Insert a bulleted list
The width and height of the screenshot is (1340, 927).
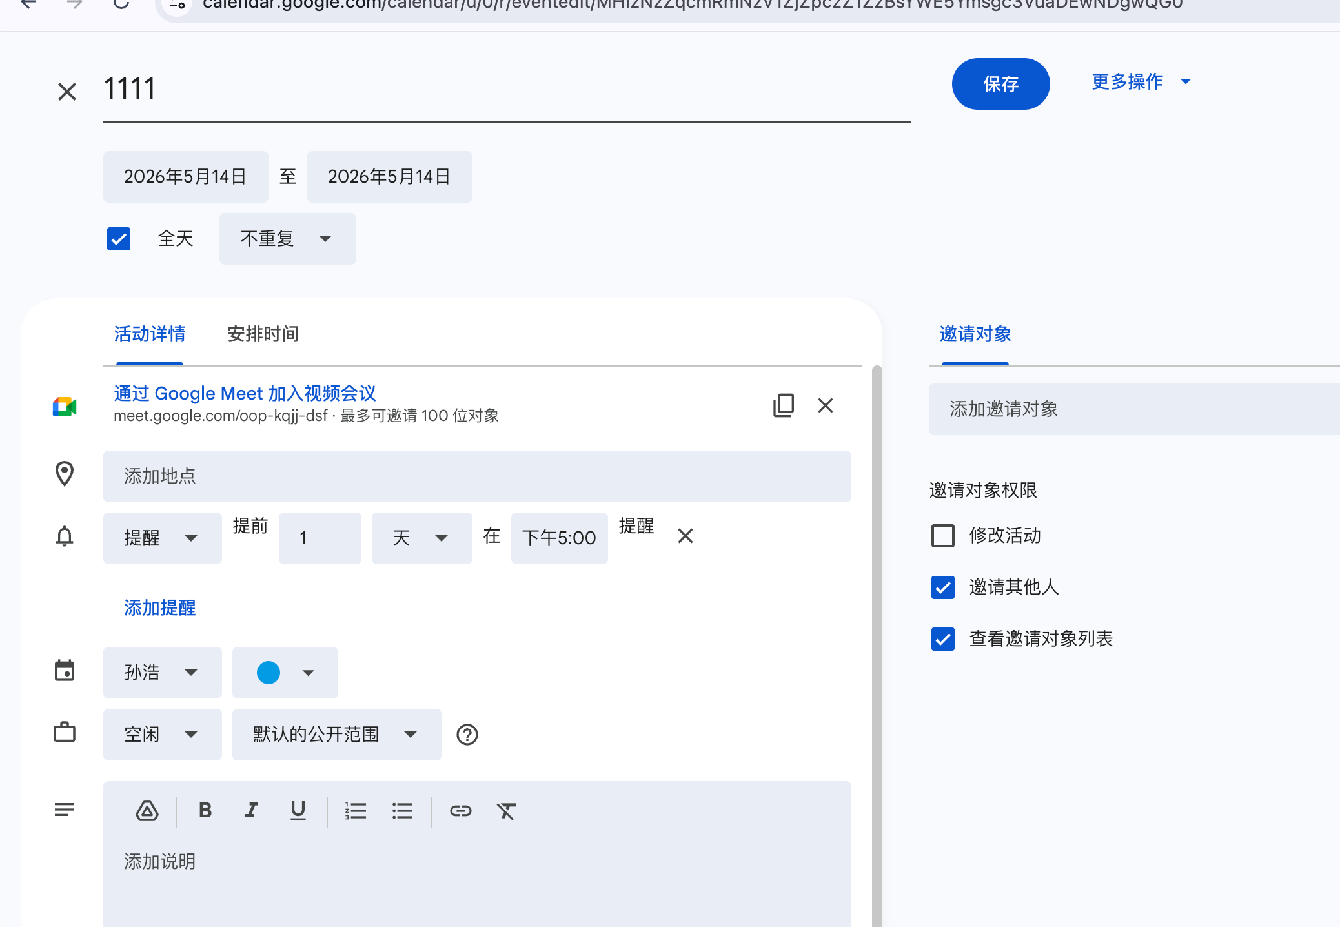click(x=403, y=811)
